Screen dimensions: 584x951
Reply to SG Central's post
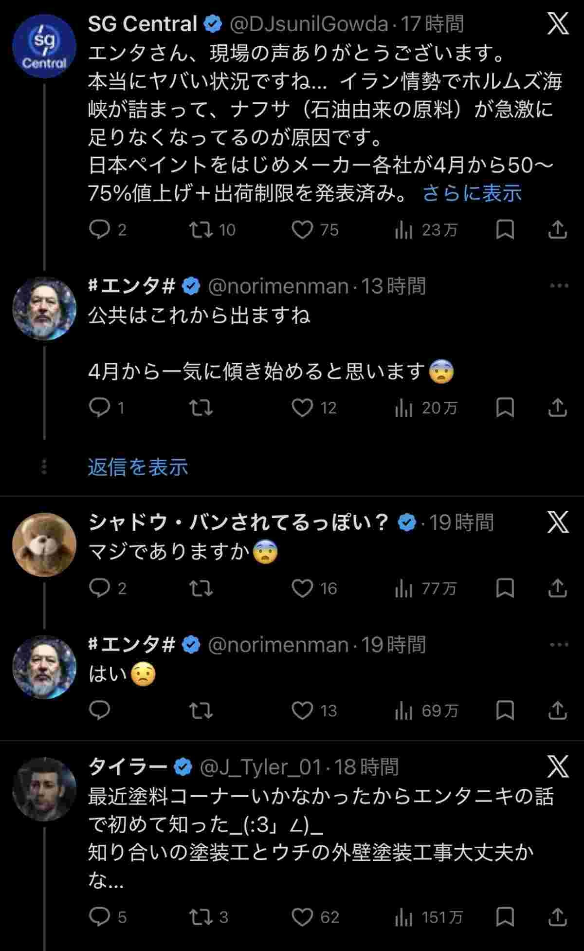[100, 230]
